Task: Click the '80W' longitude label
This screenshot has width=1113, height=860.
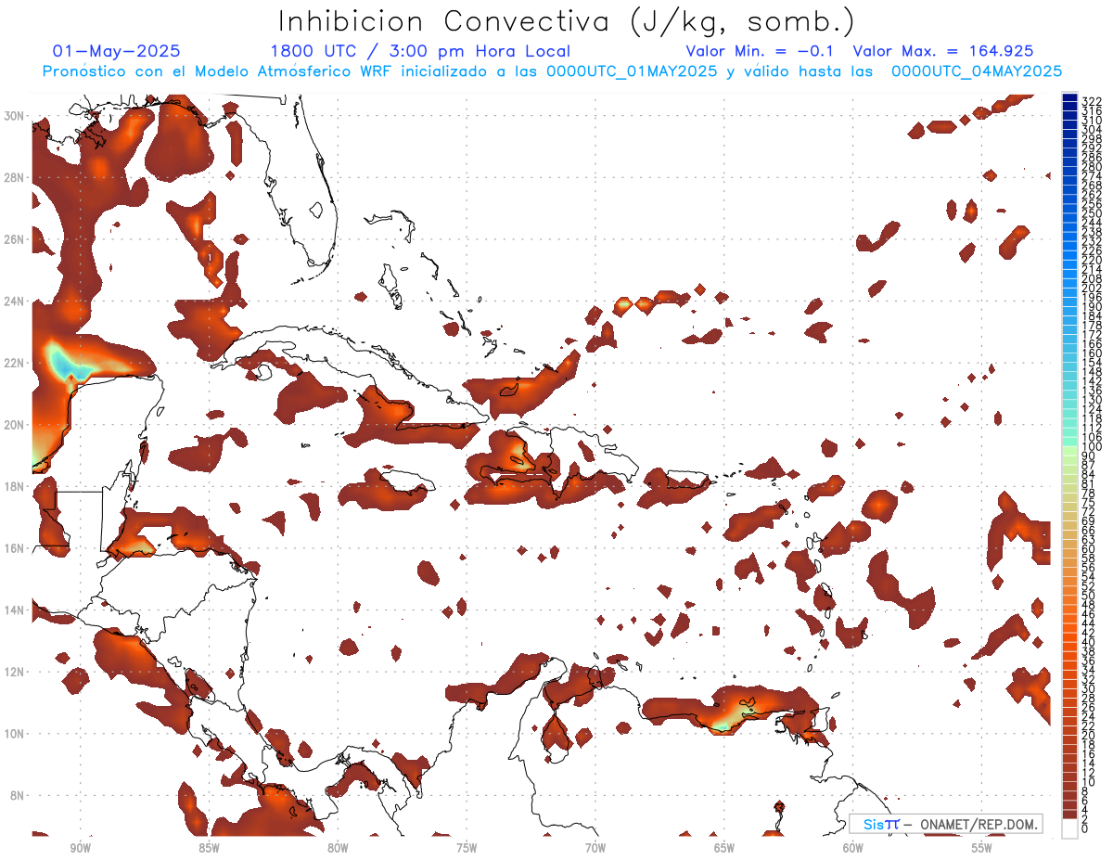Action: tap(338, 848)
